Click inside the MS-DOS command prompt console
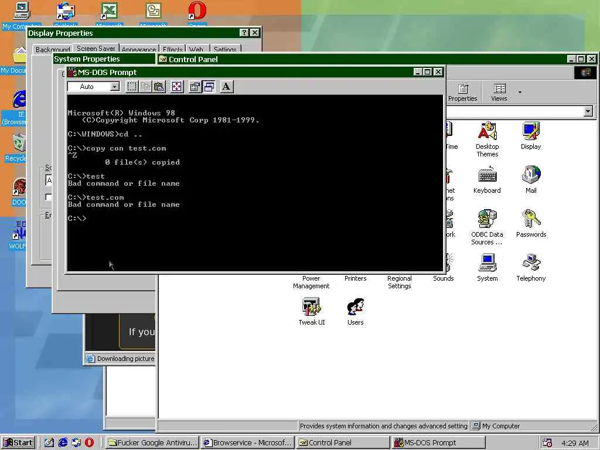Viewport: 600px width, 450px height. click(x=255, y=183)
